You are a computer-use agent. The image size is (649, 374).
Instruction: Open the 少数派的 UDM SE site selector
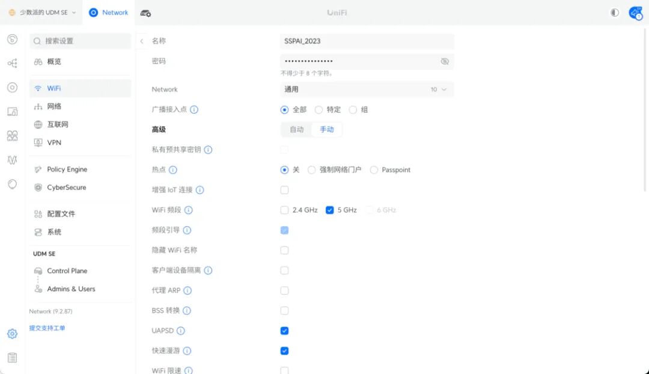pyautogui.click(x=43, y=13)
